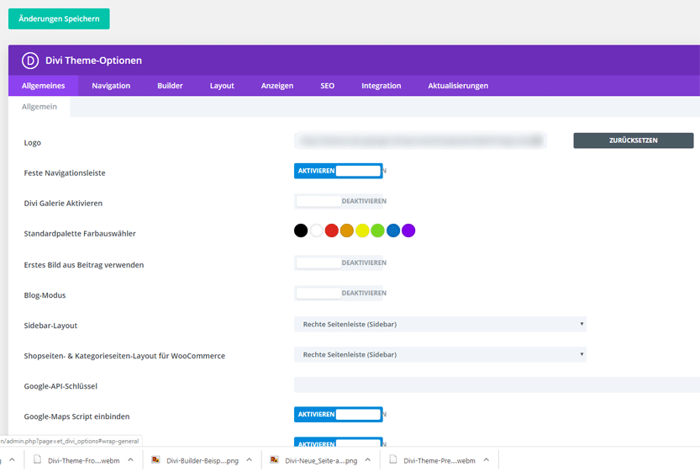The width and height of the screenshot is (700, 472).
Task: Click the Google-Maps Script einbinden label
Action: (x=76, y=416)
